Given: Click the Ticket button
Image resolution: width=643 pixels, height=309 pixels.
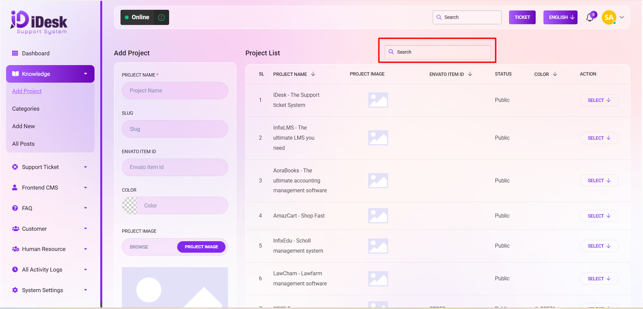Looking at the screenshot, I should click(522, 18).
